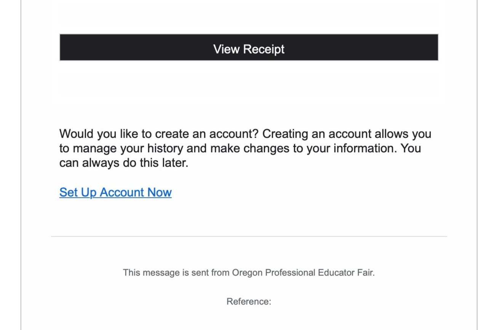486x330 pixels.
Task: Click the Reference: label in the footer
Action: tap(249, 301)
